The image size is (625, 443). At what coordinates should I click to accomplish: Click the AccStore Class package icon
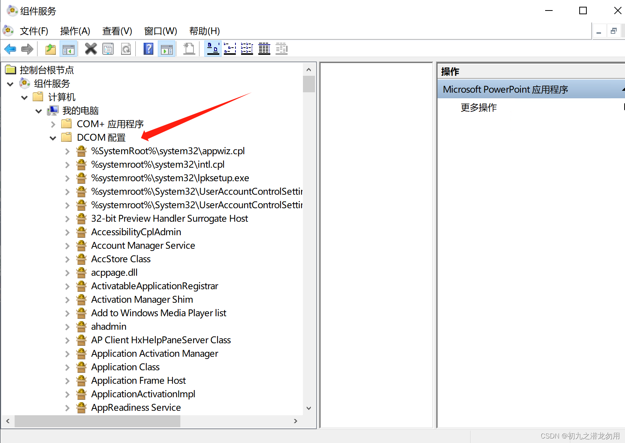click(x=81, y=259)
